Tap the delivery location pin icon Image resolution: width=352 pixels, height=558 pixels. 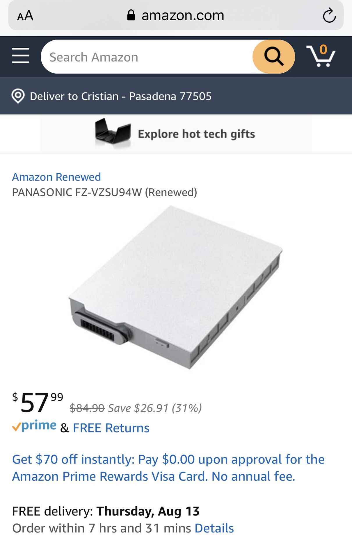point(18,96)
